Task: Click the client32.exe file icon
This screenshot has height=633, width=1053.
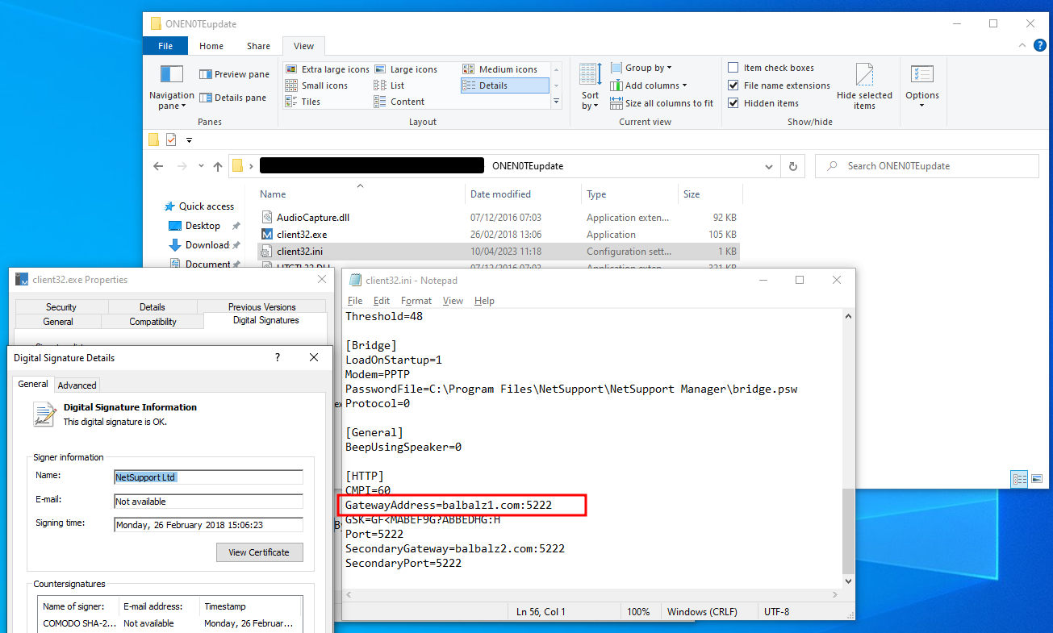Action: tap(268, 235)
